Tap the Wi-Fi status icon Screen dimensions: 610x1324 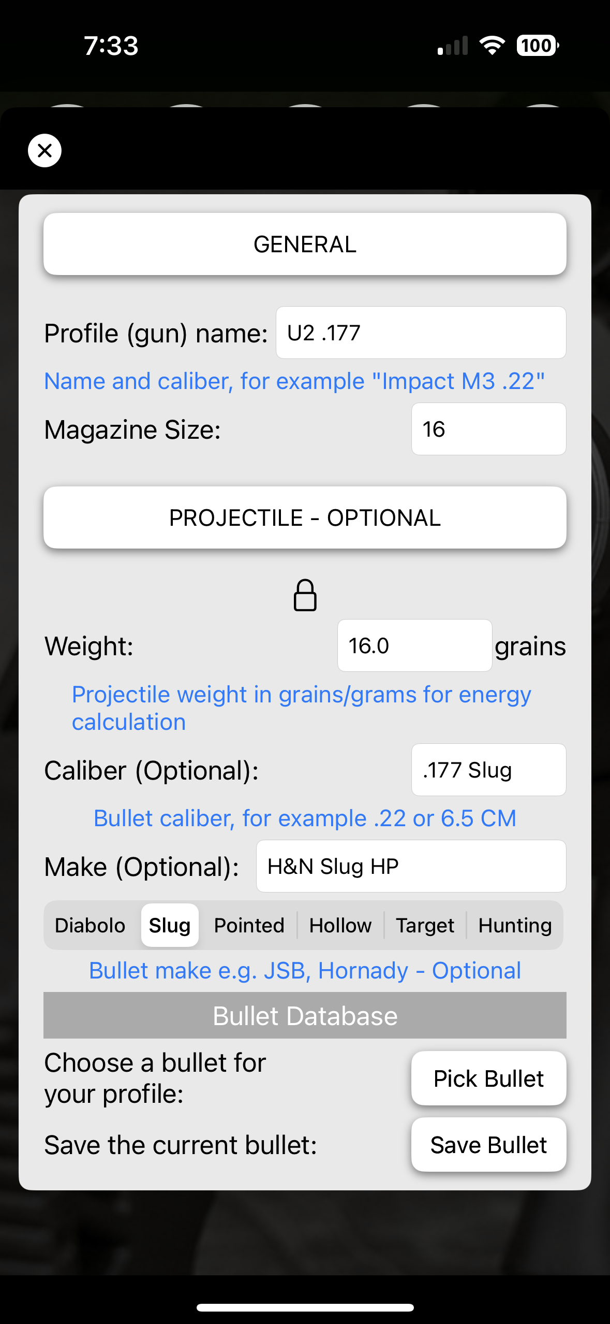(493, 46)
